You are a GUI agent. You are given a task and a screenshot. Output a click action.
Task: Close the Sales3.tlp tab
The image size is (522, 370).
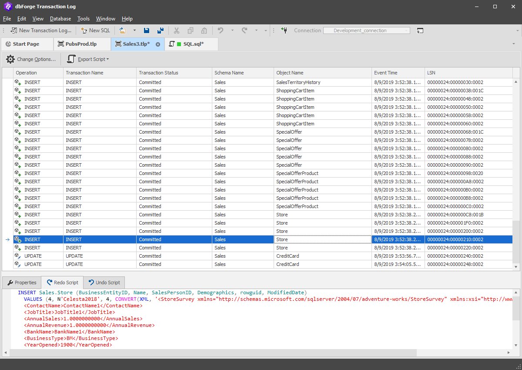pyautogui.click(x=157, y=44)
